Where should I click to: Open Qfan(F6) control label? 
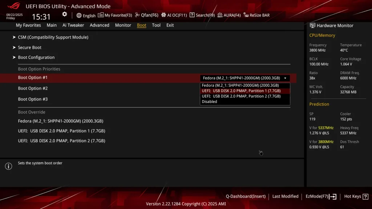pyautogui.click(x=150, y=15)
